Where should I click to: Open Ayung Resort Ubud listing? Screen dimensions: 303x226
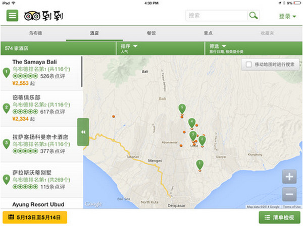[x=42, y=204]
